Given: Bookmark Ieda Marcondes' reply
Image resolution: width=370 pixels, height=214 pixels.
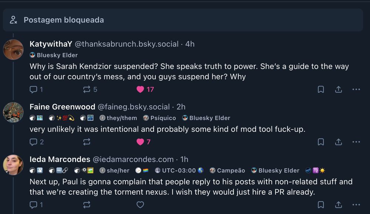Looking at the screenshot, I should coord(321,204).
